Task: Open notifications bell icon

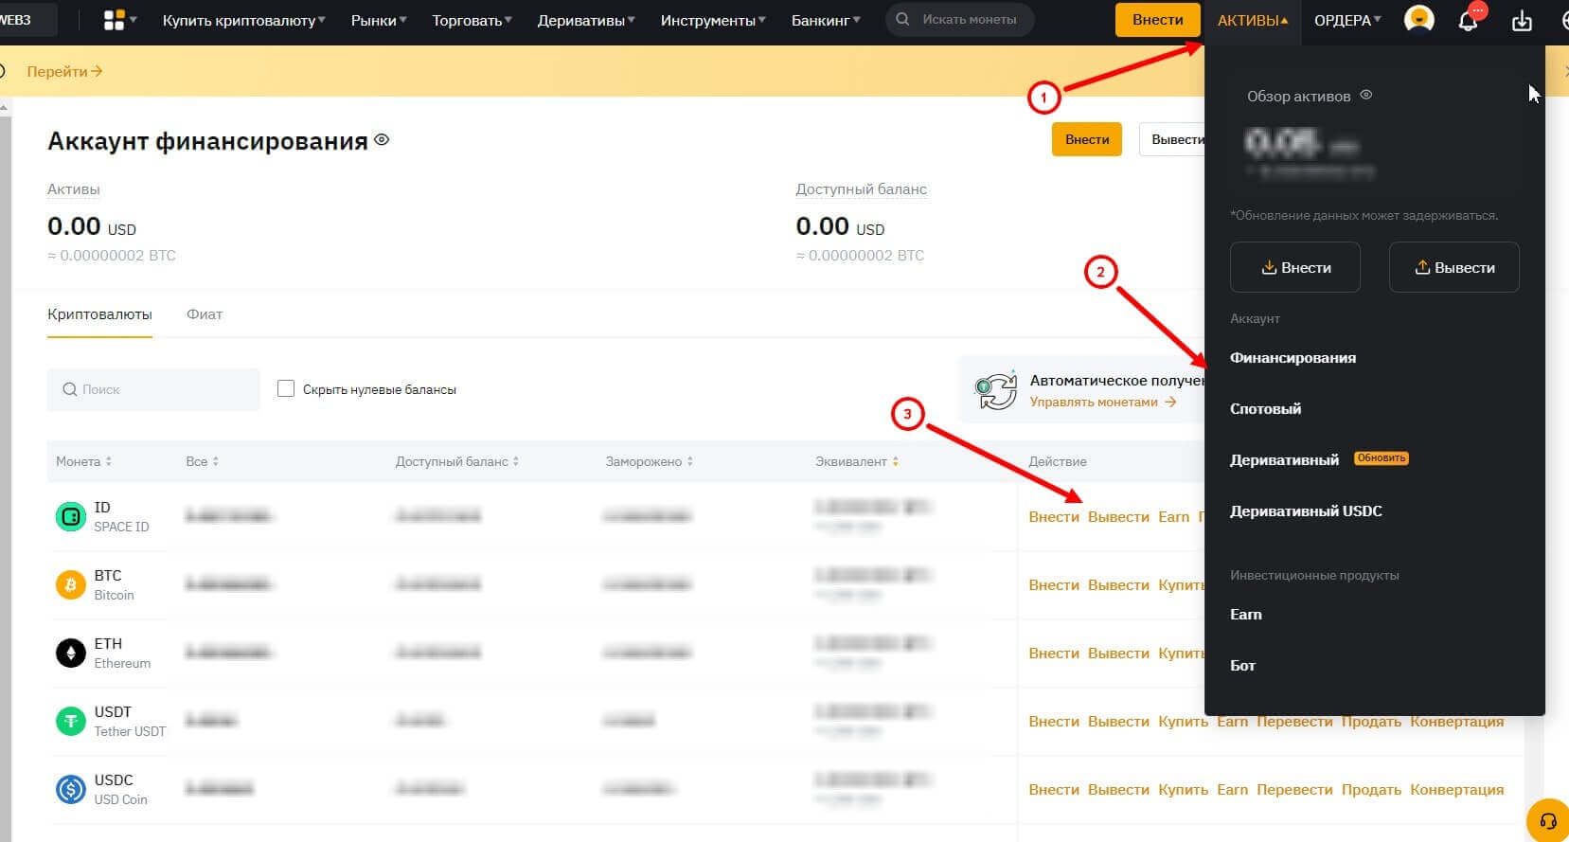Action: 1468,21
